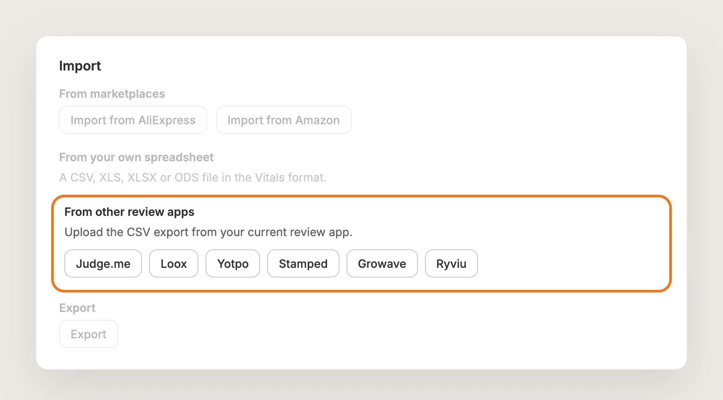Open the Export button

pyautogui.click(x=89, y=334)
